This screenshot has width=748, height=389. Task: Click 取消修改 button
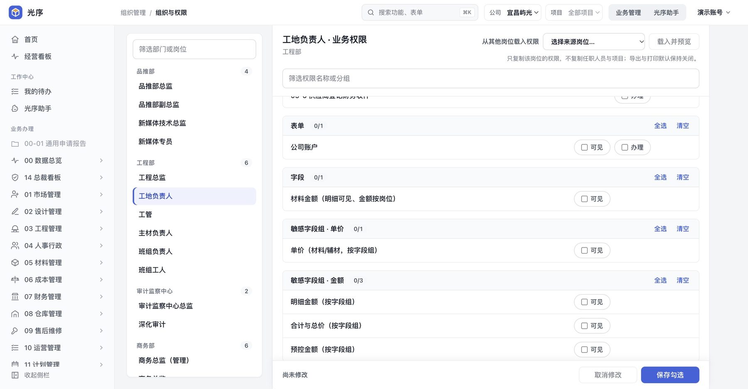[608, 375]
